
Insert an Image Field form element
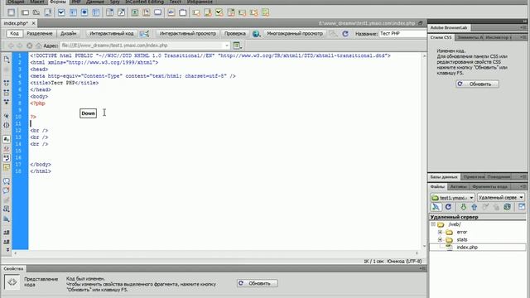tap(134, 12)
